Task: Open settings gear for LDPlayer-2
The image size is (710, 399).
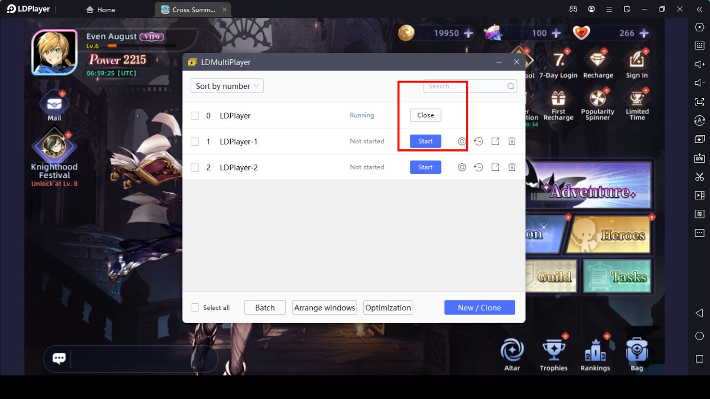Action: [462, 167]
